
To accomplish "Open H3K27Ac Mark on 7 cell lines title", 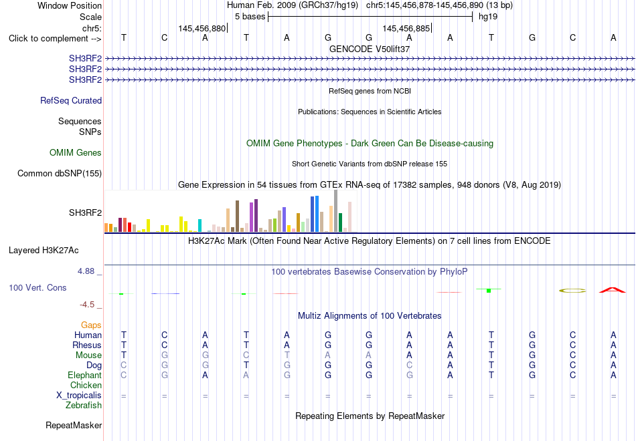I will pos(370,241).
